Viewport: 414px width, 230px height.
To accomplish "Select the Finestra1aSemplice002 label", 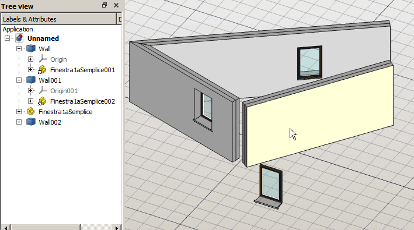I will pos(83,101).
